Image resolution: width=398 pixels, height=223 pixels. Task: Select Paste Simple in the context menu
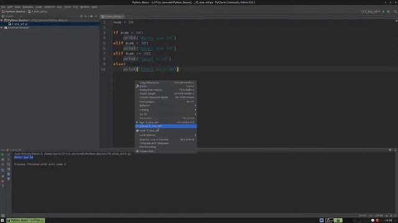pos(166,94)
